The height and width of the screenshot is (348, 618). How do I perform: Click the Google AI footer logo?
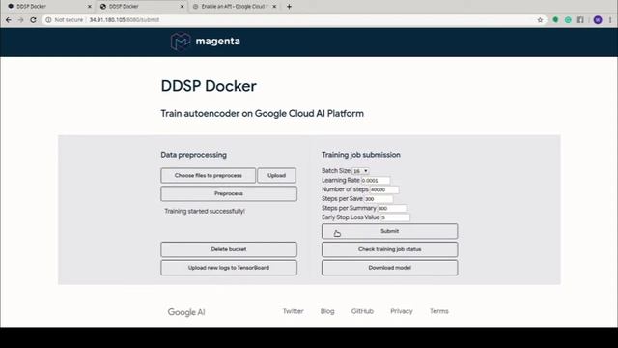point(186,312)
